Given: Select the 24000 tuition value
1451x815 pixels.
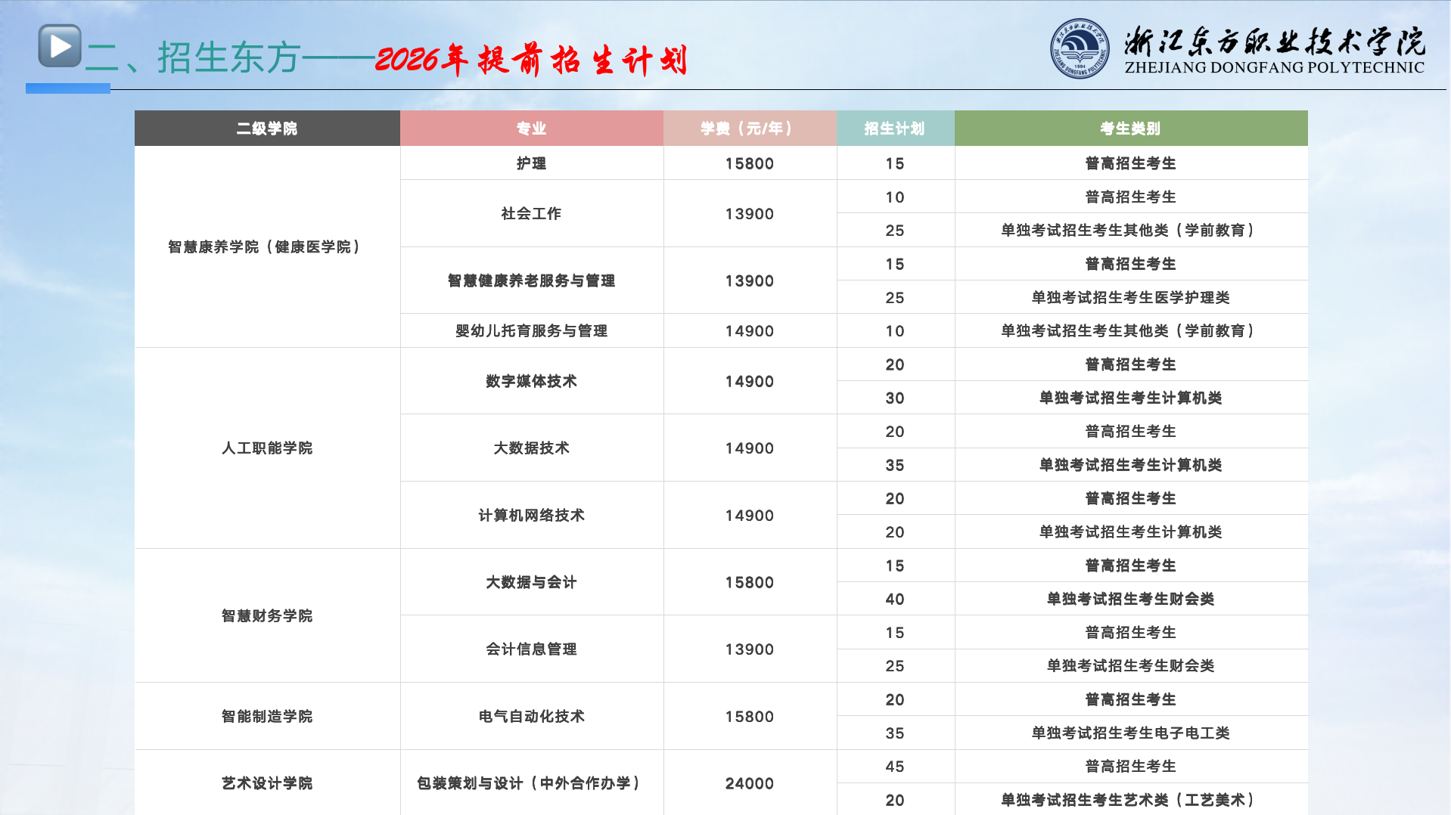Looking at the screenshot, I should (750, 783).
